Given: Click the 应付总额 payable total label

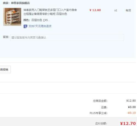Looking at the screenshot, I should pos(101,124).
